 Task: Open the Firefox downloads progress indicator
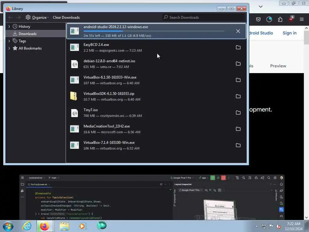(269, 19)
